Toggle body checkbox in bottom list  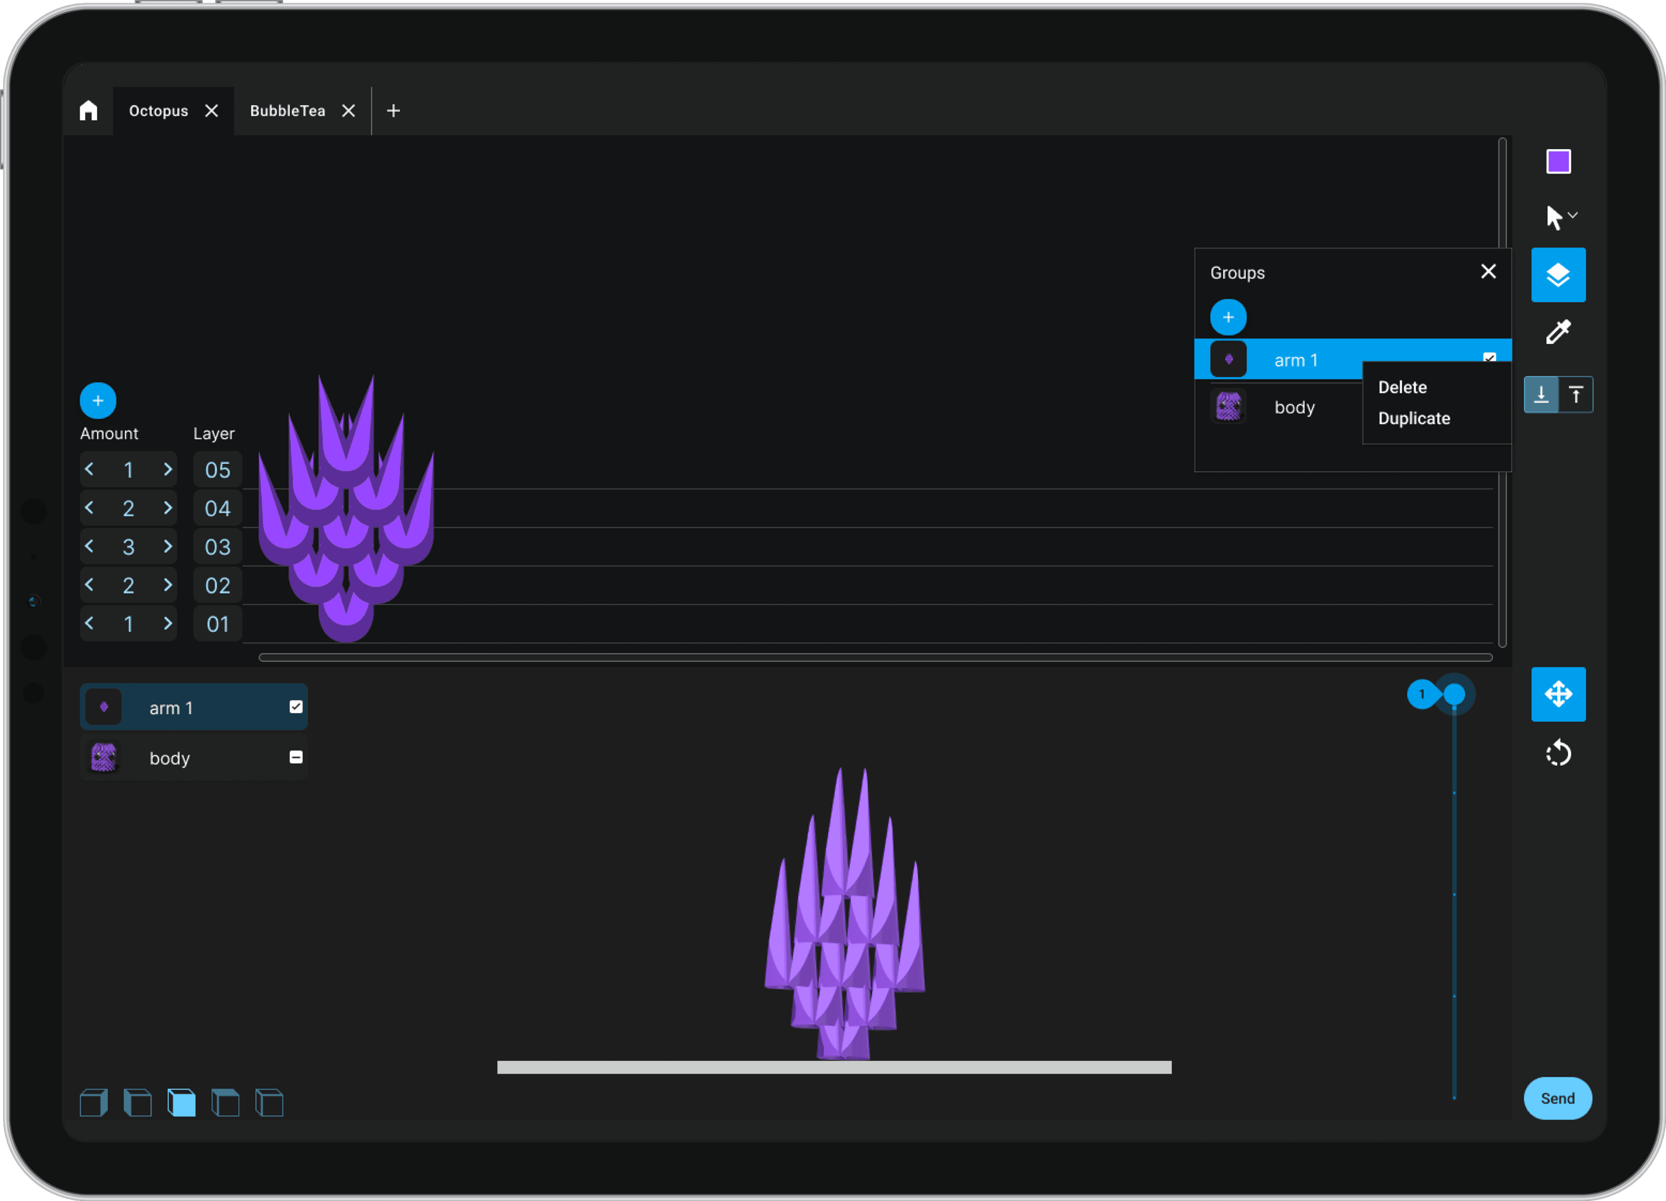[296, 756]
